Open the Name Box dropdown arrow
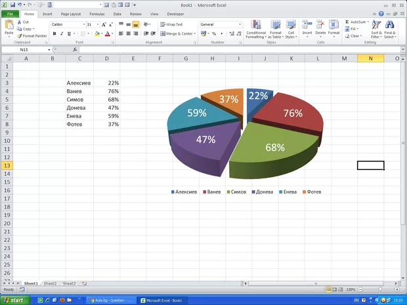The height and width of the screenshot is (305, 407). [x=49, y=50]
